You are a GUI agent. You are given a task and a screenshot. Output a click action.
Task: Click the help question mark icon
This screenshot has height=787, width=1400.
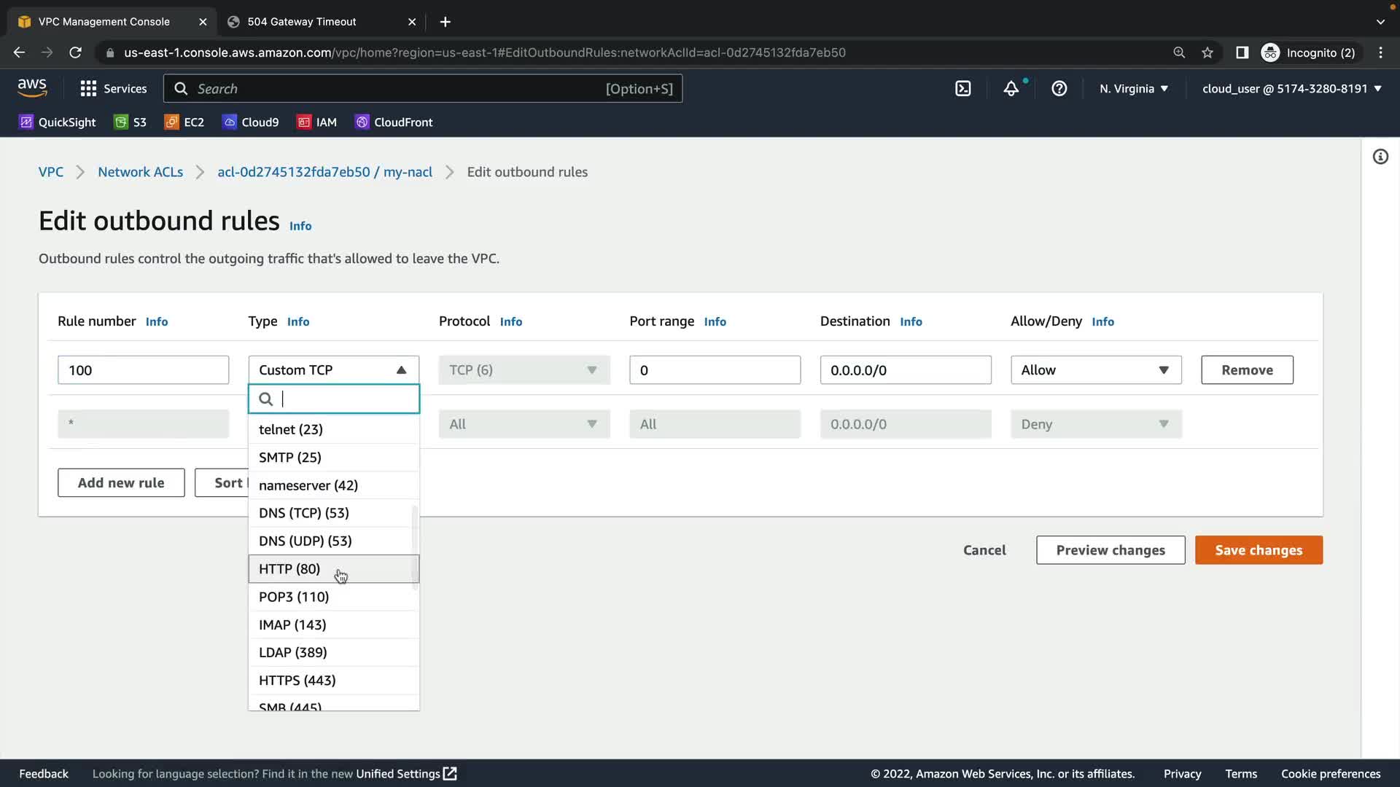coord(1059,89)
